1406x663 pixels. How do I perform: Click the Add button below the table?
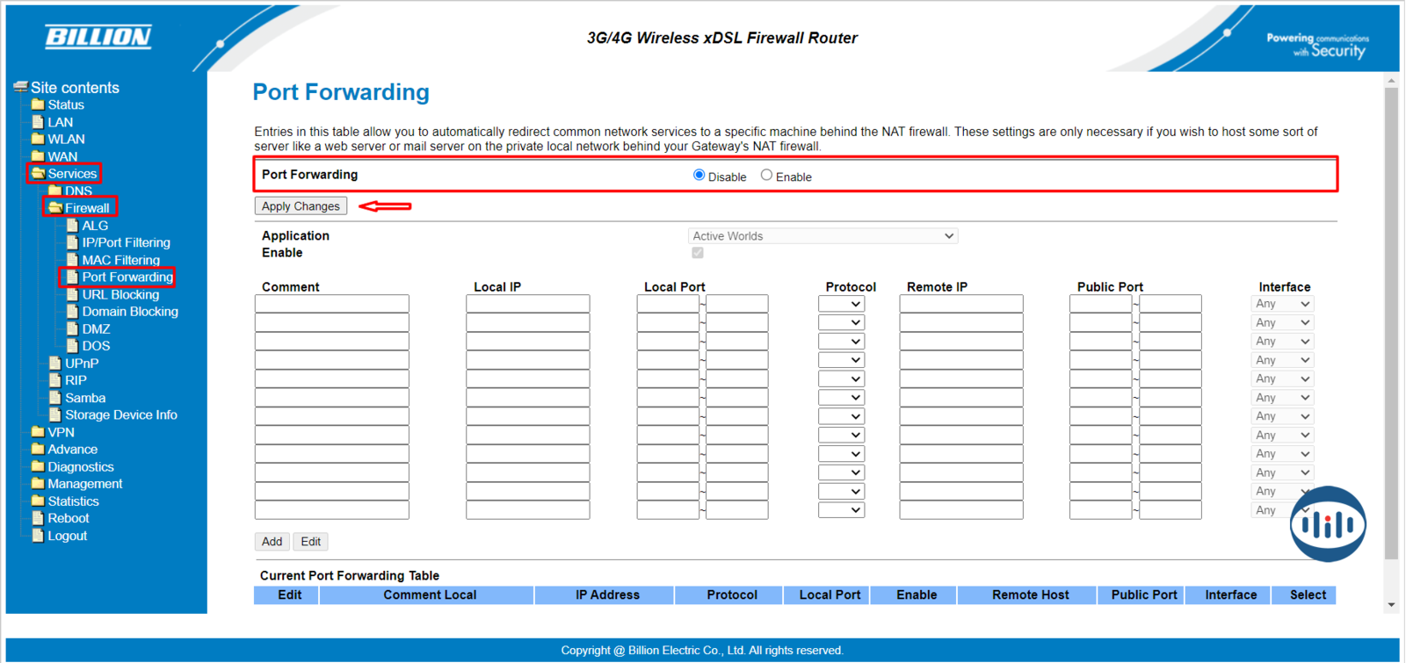click(272, 542)
